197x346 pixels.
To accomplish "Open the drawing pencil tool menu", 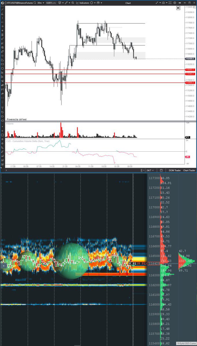I will 67,3.
